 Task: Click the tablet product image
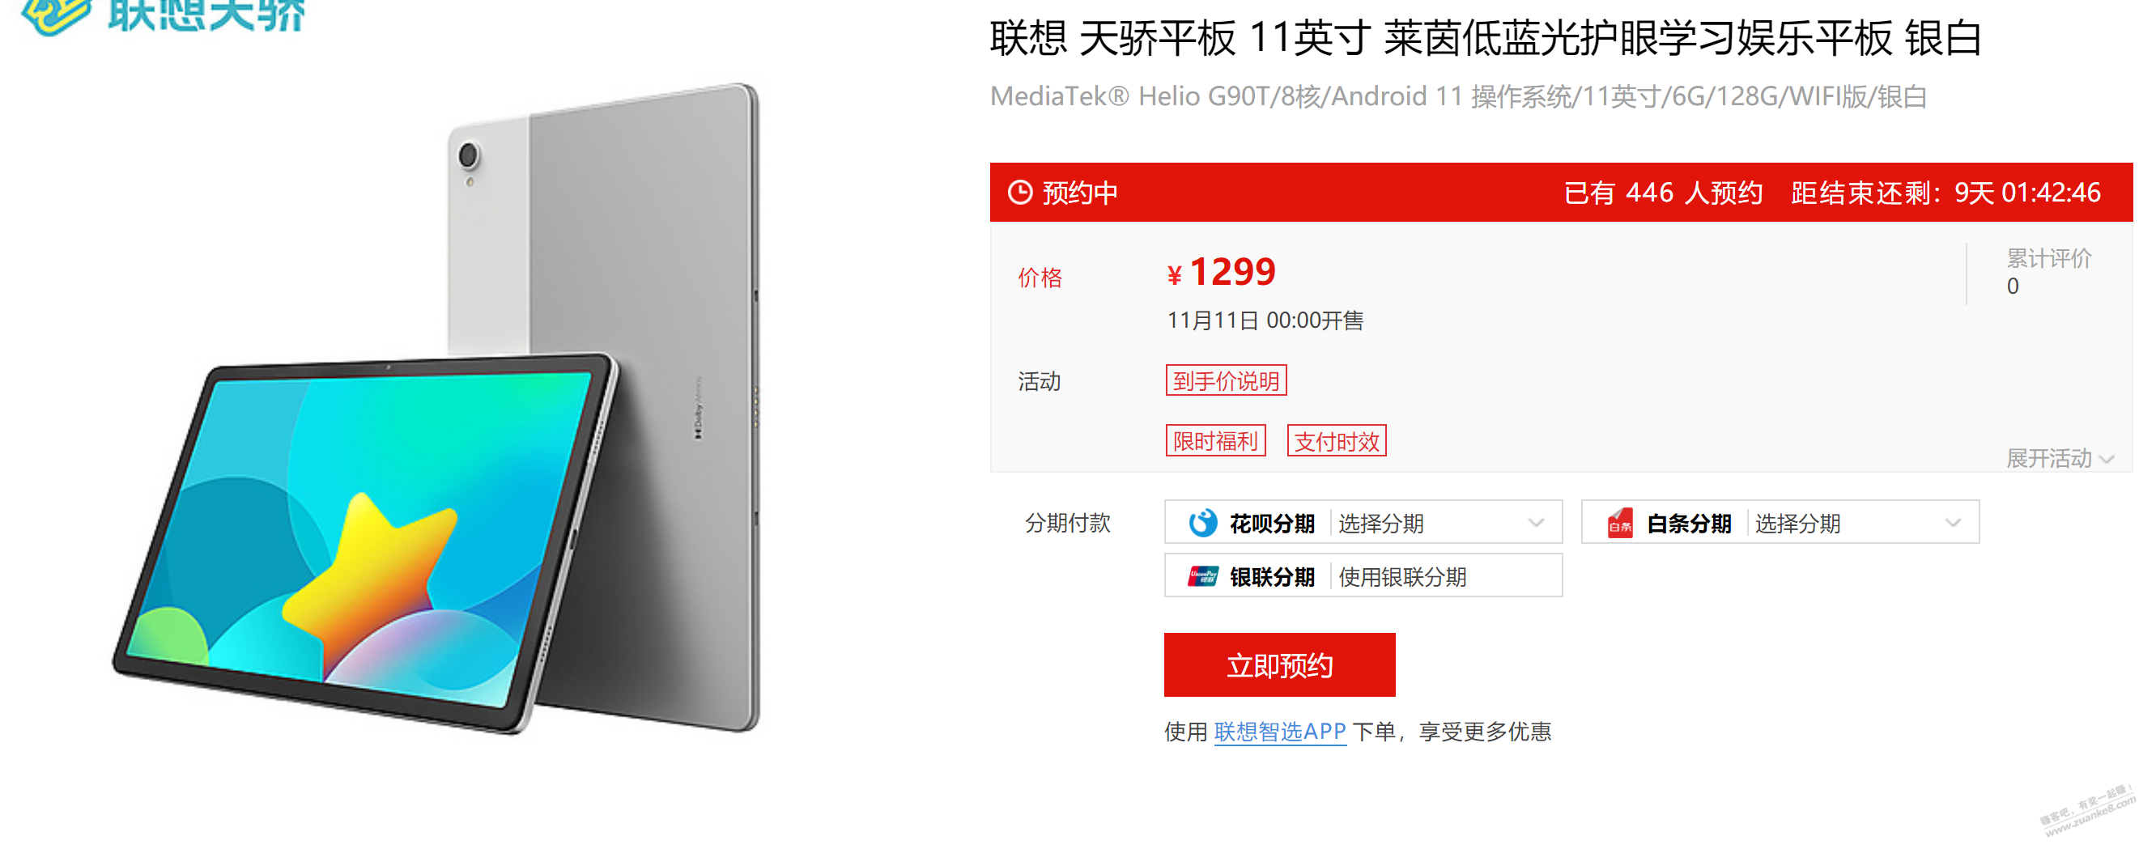click(436, 409)
